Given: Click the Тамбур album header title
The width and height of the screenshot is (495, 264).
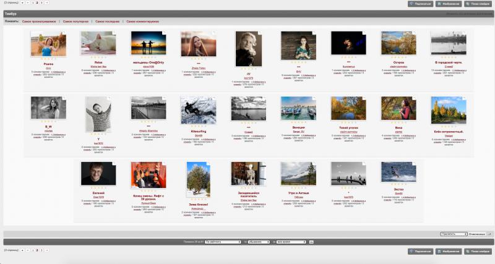Looking at the screenshot, I should (11, 14).
